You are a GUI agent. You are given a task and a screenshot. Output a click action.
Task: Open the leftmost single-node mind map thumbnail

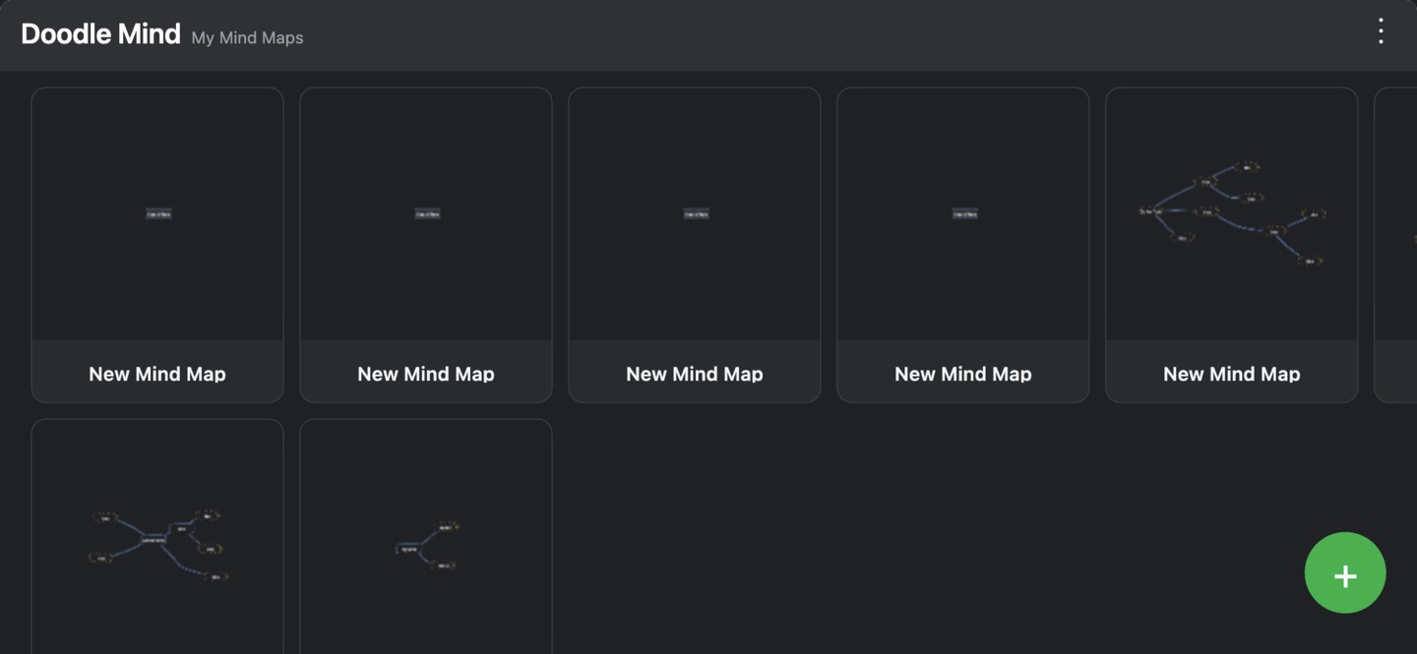(x=157, y=214)
